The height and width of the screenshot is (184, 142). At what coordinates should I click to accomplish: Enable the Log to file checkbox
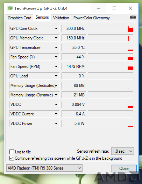click(12, 152)
